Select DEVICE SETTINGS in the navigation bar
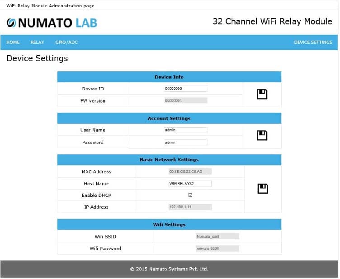 (x=313, y=42)
